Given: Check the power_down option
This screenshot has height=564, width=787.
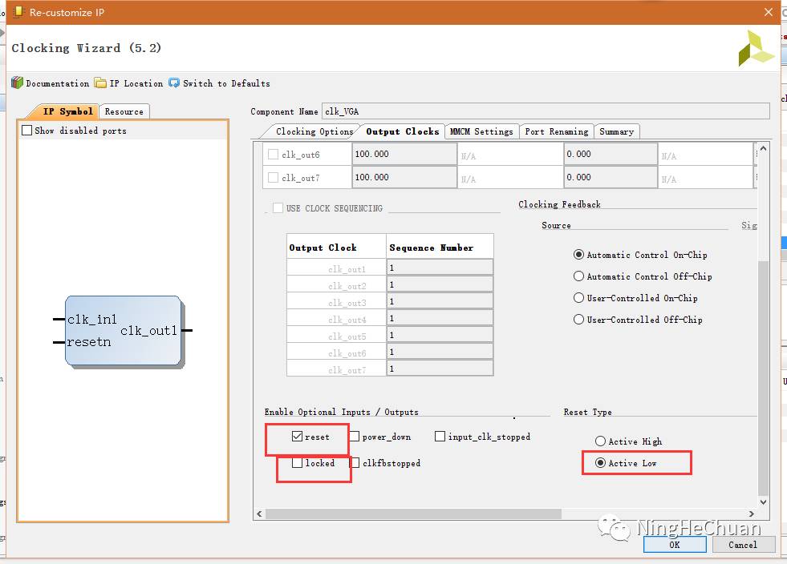Looking at the screenshot, I should point(355,437).
